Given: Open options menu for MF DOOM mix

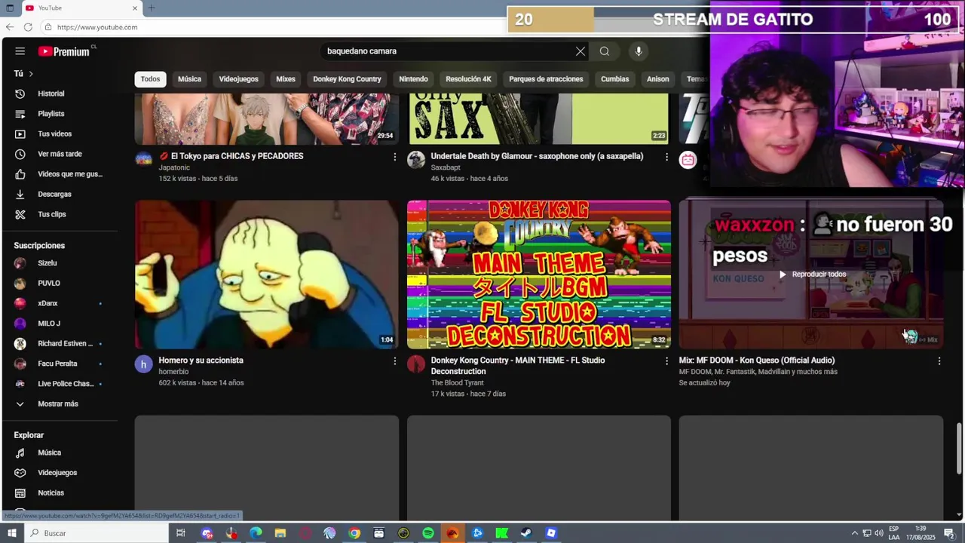Looking at the screenshot, I should [939, 361].
